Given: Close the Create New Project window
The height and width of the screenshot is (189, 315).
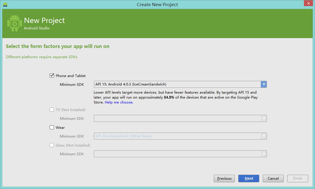Looking at the screenshot, I should (x=308, y=3).
